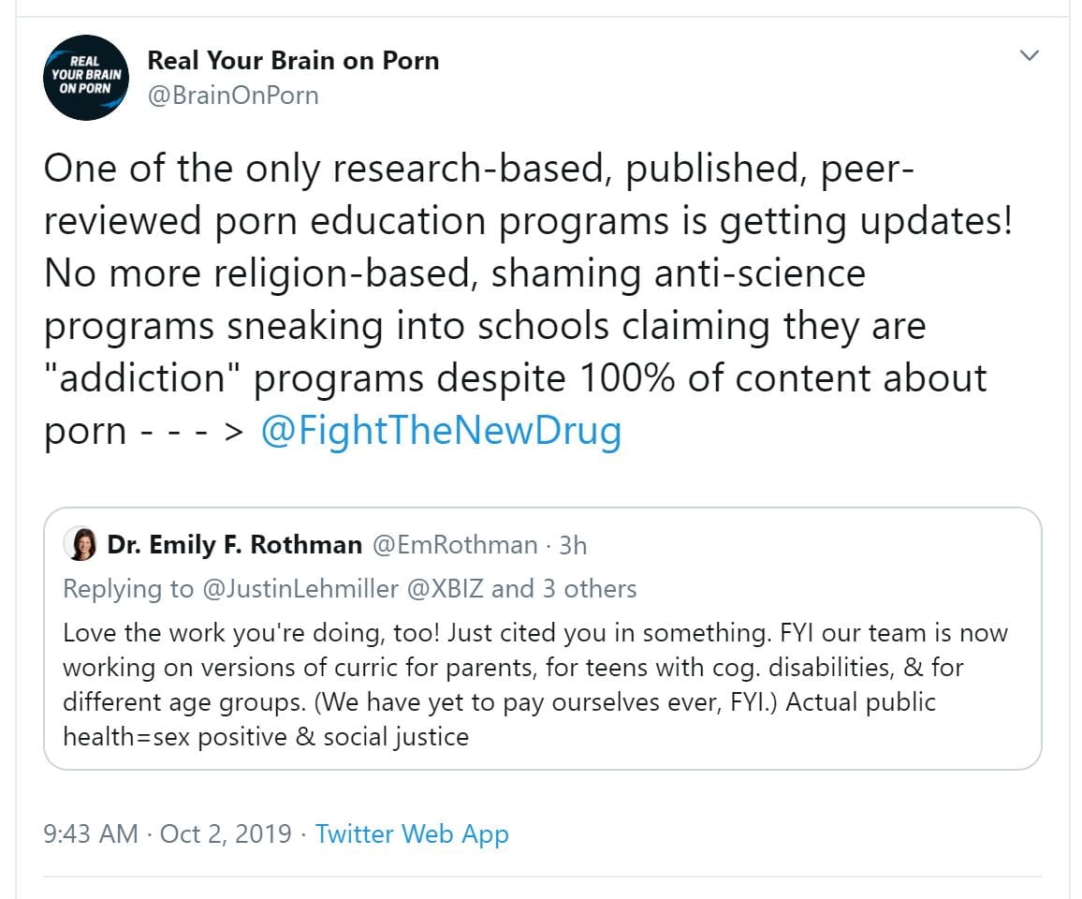The width and height of the screenshot is (1082, 899).
Task: Open the tweet options chevron menu
Action: pos(1029,56)
